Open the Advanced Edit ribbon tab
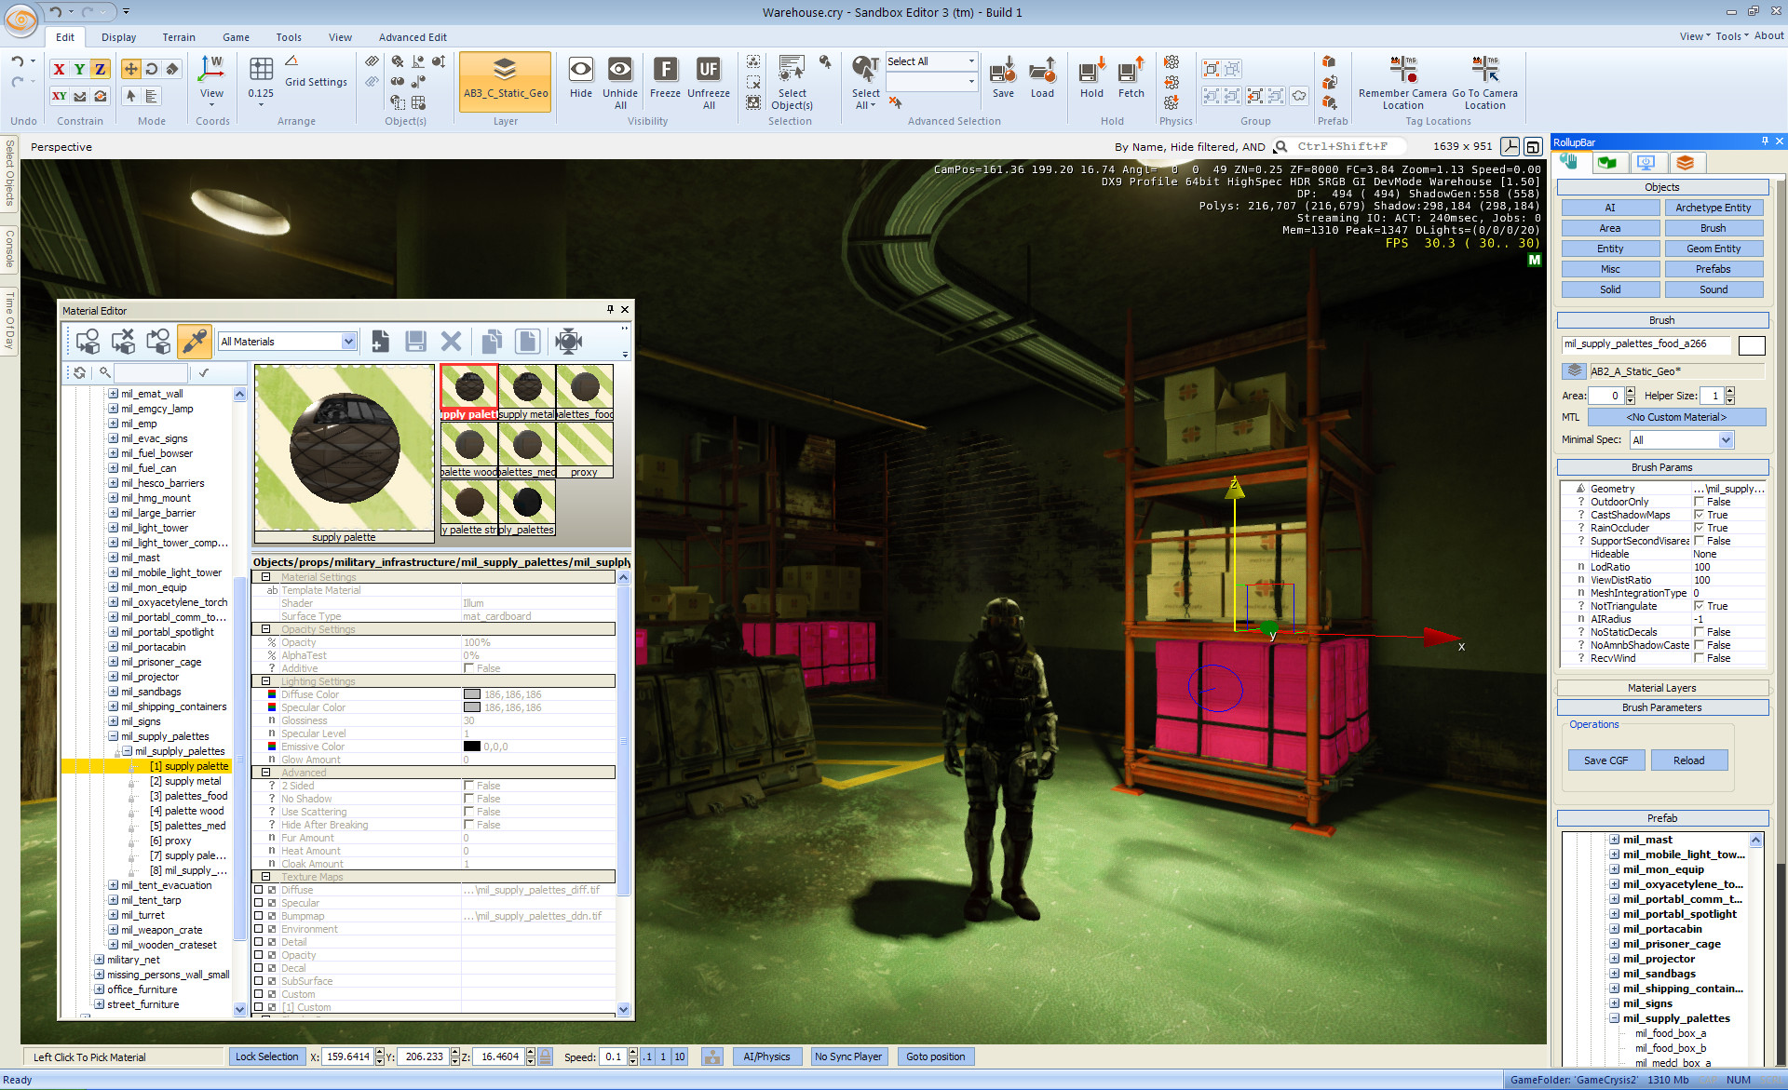This screenshot has height=1090, width=1788. coord(413,37)
